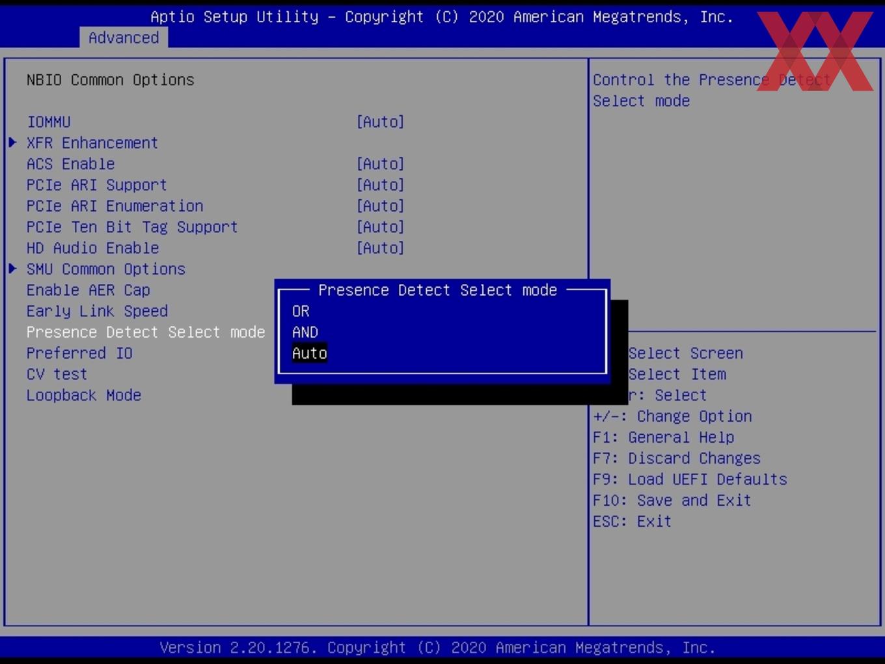Click the Control the Presence Detect help text

[711, 90]
